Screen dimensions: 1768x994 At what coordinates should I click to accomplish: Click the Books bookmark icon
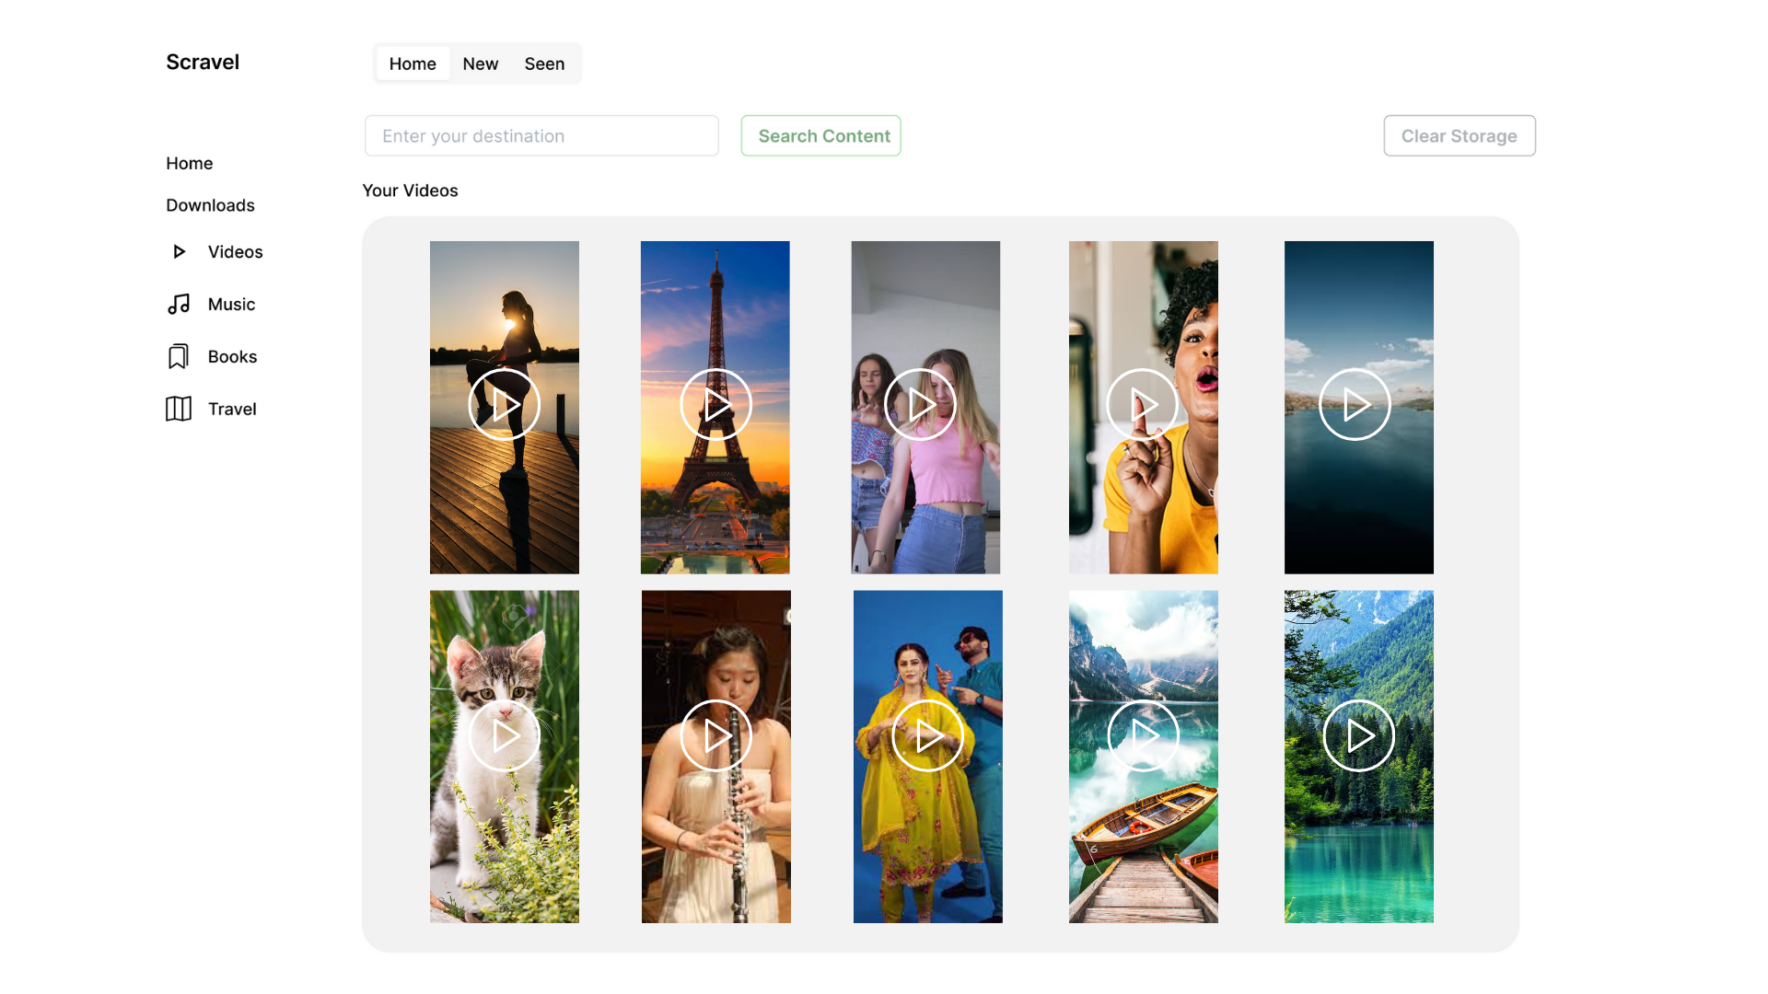[x=179, y=356]
